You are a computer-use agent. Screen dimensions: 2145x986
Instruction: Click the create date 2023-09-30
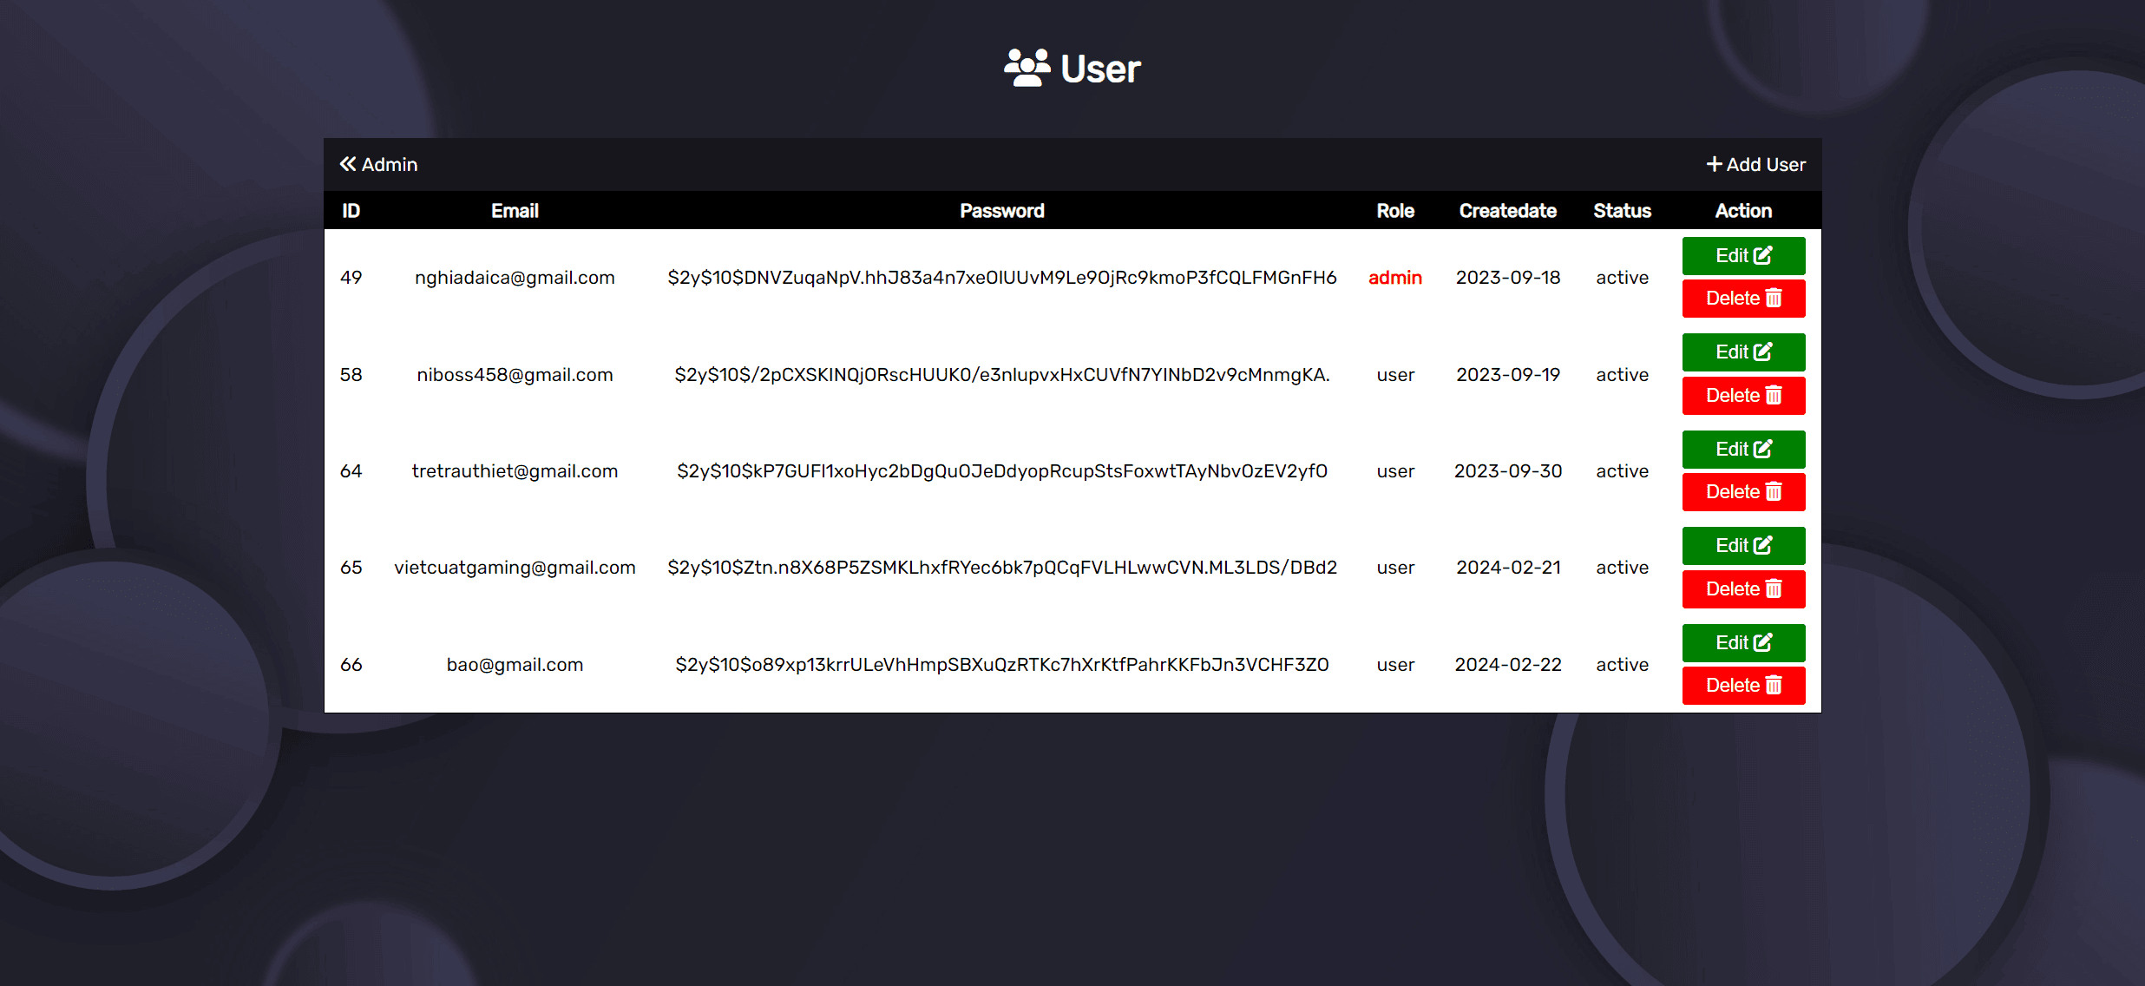click(x=1508, y=471)
